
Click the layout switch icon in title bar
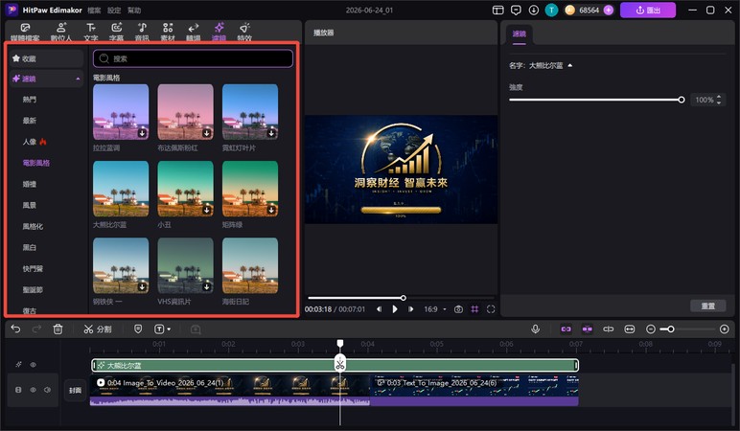[497, 10]
